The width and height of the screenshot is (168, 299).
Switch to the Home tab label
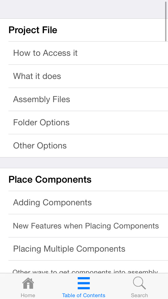[x=28, y=295]
